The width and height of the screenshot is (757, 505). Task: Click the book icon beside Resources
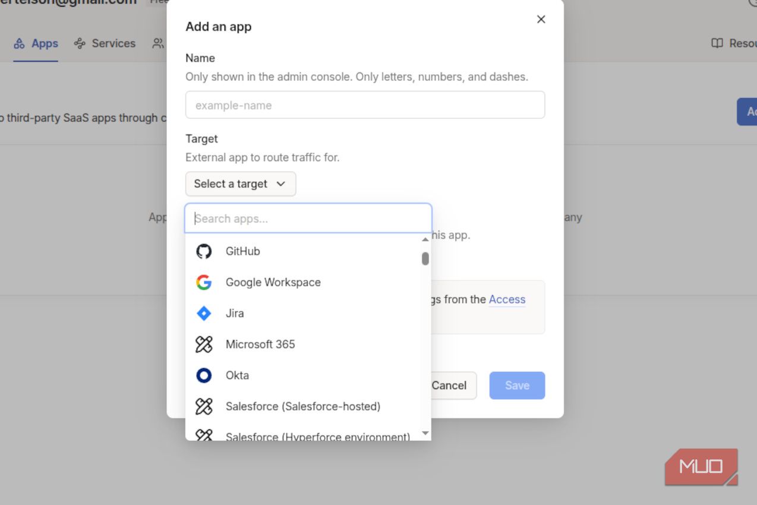point(717,43)
